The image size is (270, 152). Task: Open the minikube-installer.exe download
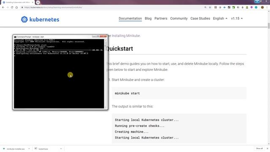[16, 149]
